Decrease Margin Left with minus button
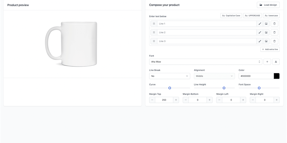The width and height of the screenshot is (287, 143). (x=219, y=100)
